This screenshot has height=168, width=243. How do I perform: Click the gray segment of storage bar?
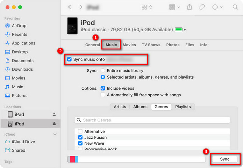click(x=69, y=159)
